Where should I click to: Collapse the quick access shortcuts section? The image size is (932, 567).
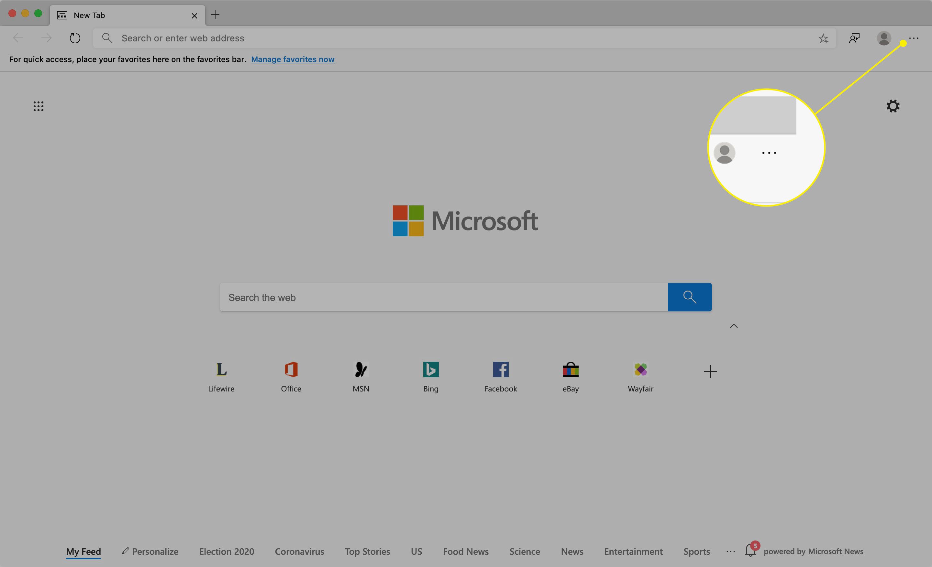coord(734,326)
